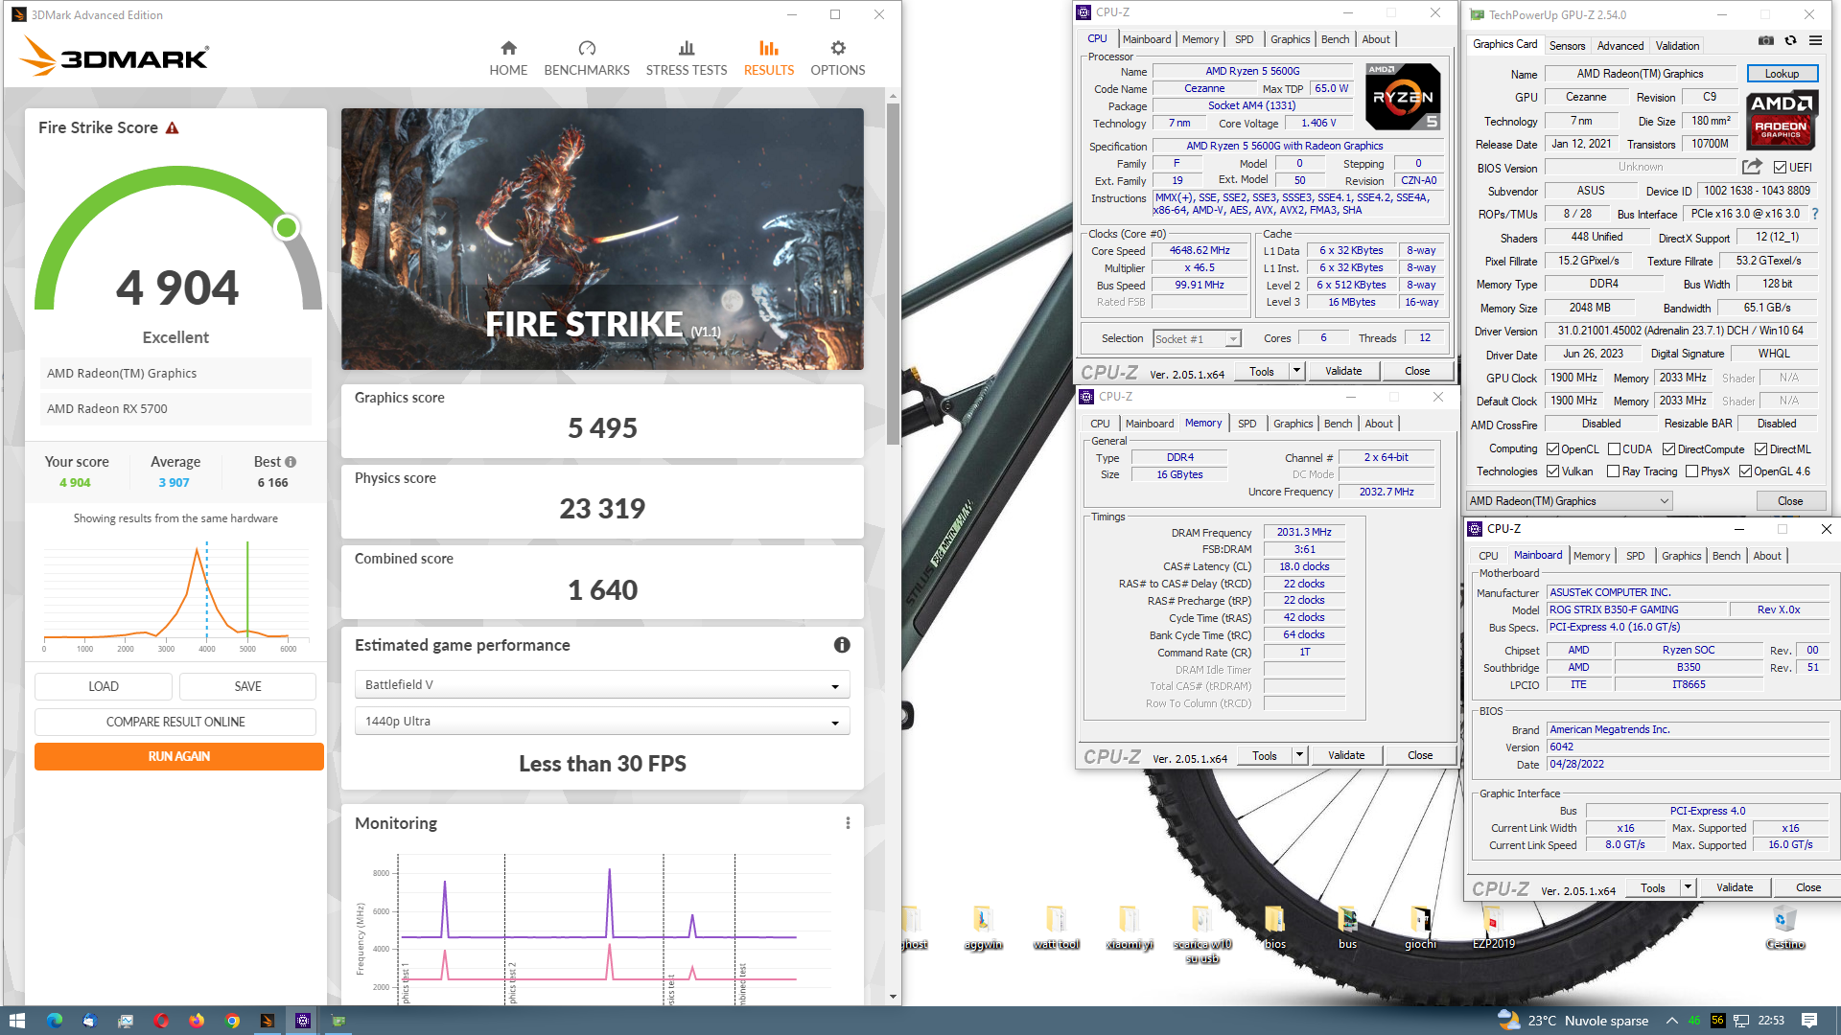Toggle the DirectML checkbox
Viewport: 1841px width, 1035px height.
[1760, 448]
